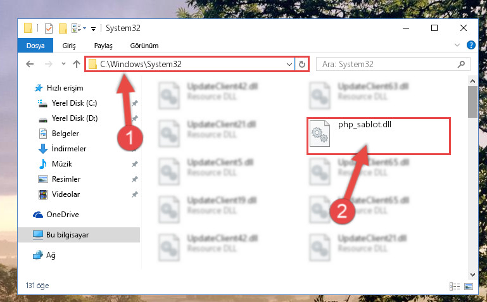The width and height of the screenshot is (487, 302).
Task: Expand the address bar history dropdown
Action: (289, 64)
